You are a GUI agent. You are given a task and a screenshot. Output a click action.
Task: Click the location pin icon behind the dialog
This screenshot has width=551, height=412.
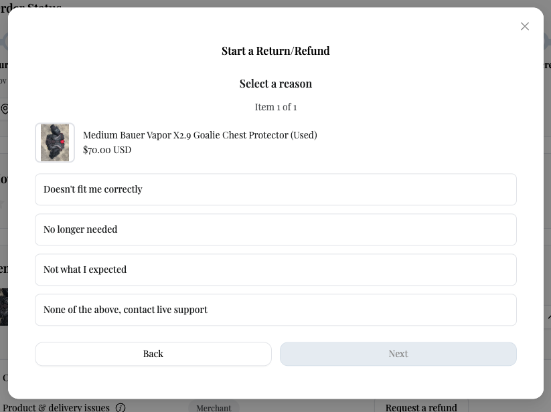[5, 109]
